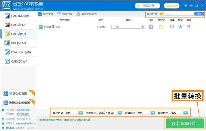Click the CAD转PDF red icon

7,25
